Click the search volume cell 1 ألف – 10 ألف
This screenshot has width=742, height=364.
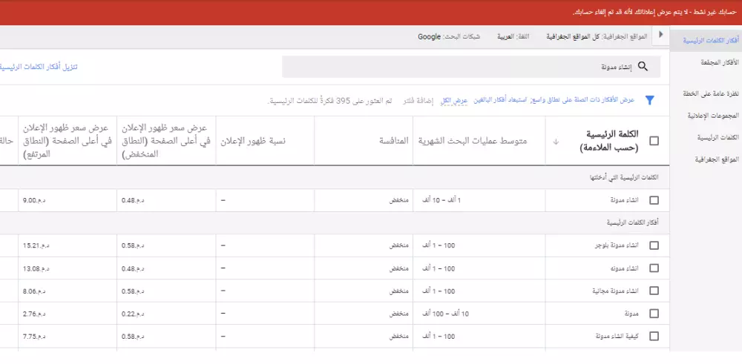click(x=441, y=200)
